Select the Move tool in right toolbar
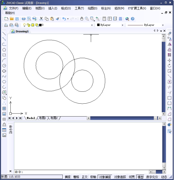Screen dimensions: 174x180 click(170, 60)
